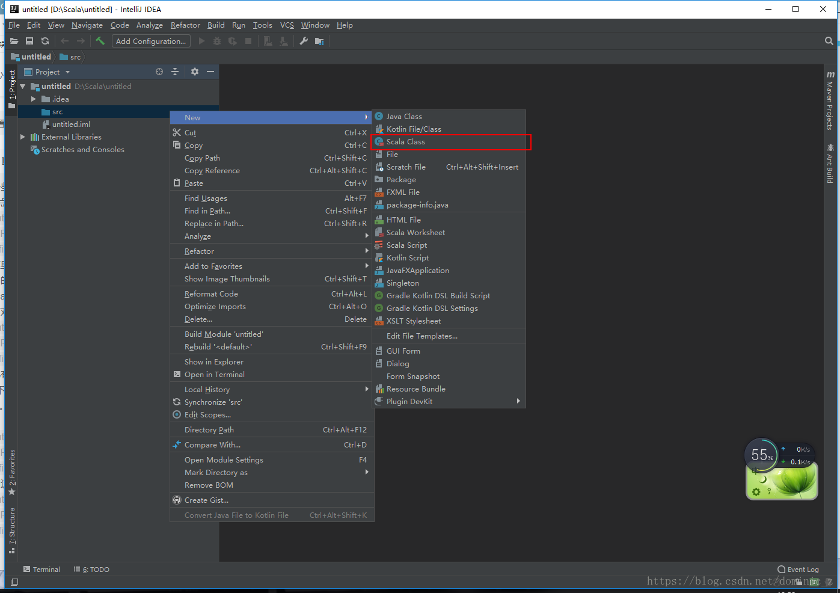The width and height of the screenshot is (840, 593).
Task: Click the Search Everywhere magnifier icon
Action: 829,41
